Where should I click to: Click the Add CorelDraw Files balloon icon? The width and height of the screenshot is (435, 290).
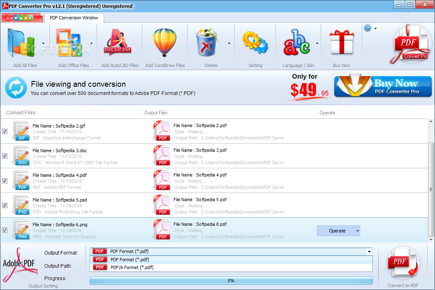click(164, 42)
